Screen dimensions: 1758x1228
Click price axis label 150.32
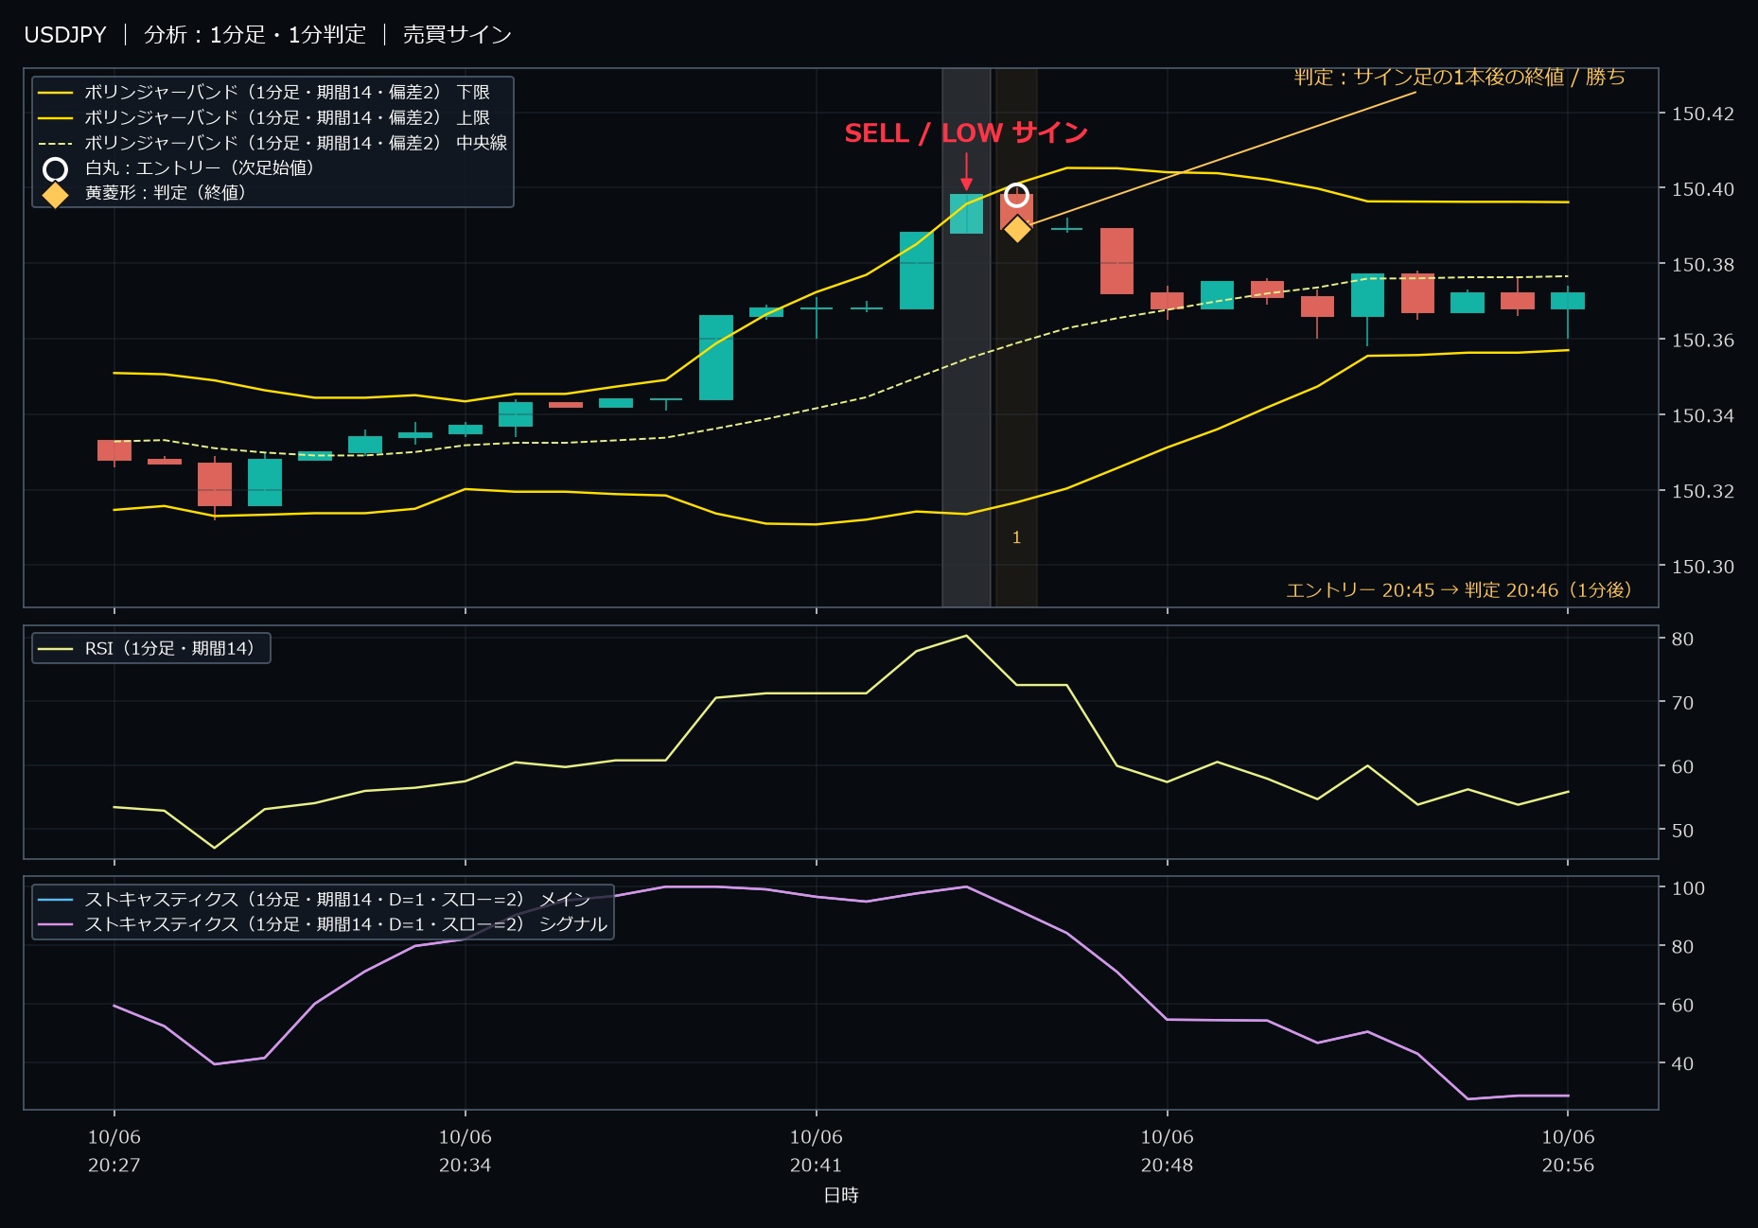tap(1703, 492)
